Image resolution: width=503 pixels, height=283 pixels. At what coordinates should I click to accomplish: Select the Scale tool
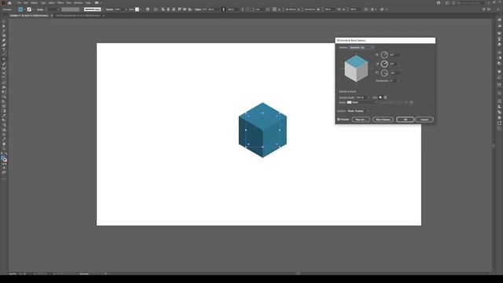[x=4, y=83]
